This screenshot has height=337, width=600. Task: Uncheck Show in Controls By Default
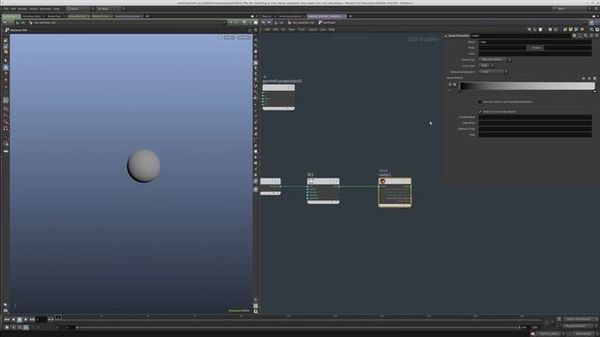[480, 111]
